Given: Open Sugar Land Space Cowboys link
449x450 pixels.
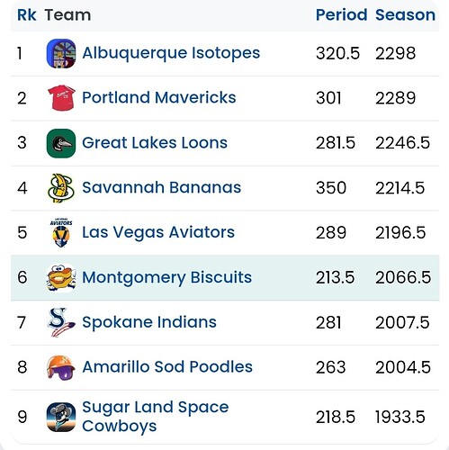Looking at the screenshot, I should click(x=156, y=417).
